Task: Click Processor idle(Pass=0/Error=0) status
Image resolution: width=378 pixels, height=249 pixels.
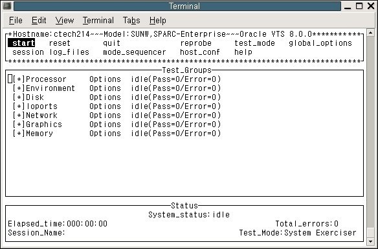Action: coord(176,79)
